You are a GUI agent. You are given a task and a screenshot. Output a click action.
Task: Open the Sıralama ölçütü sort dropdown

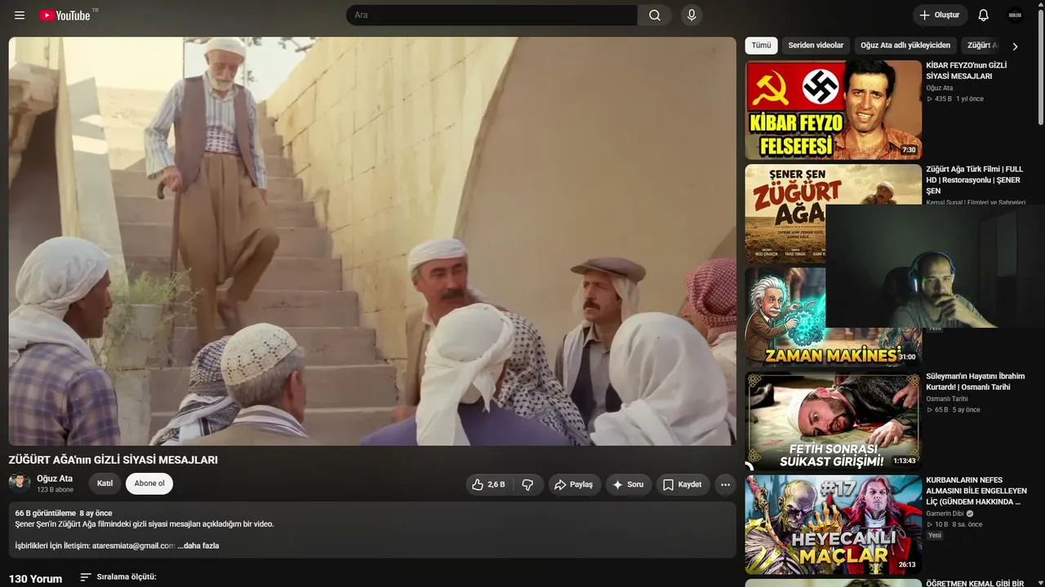click(118, 577)
